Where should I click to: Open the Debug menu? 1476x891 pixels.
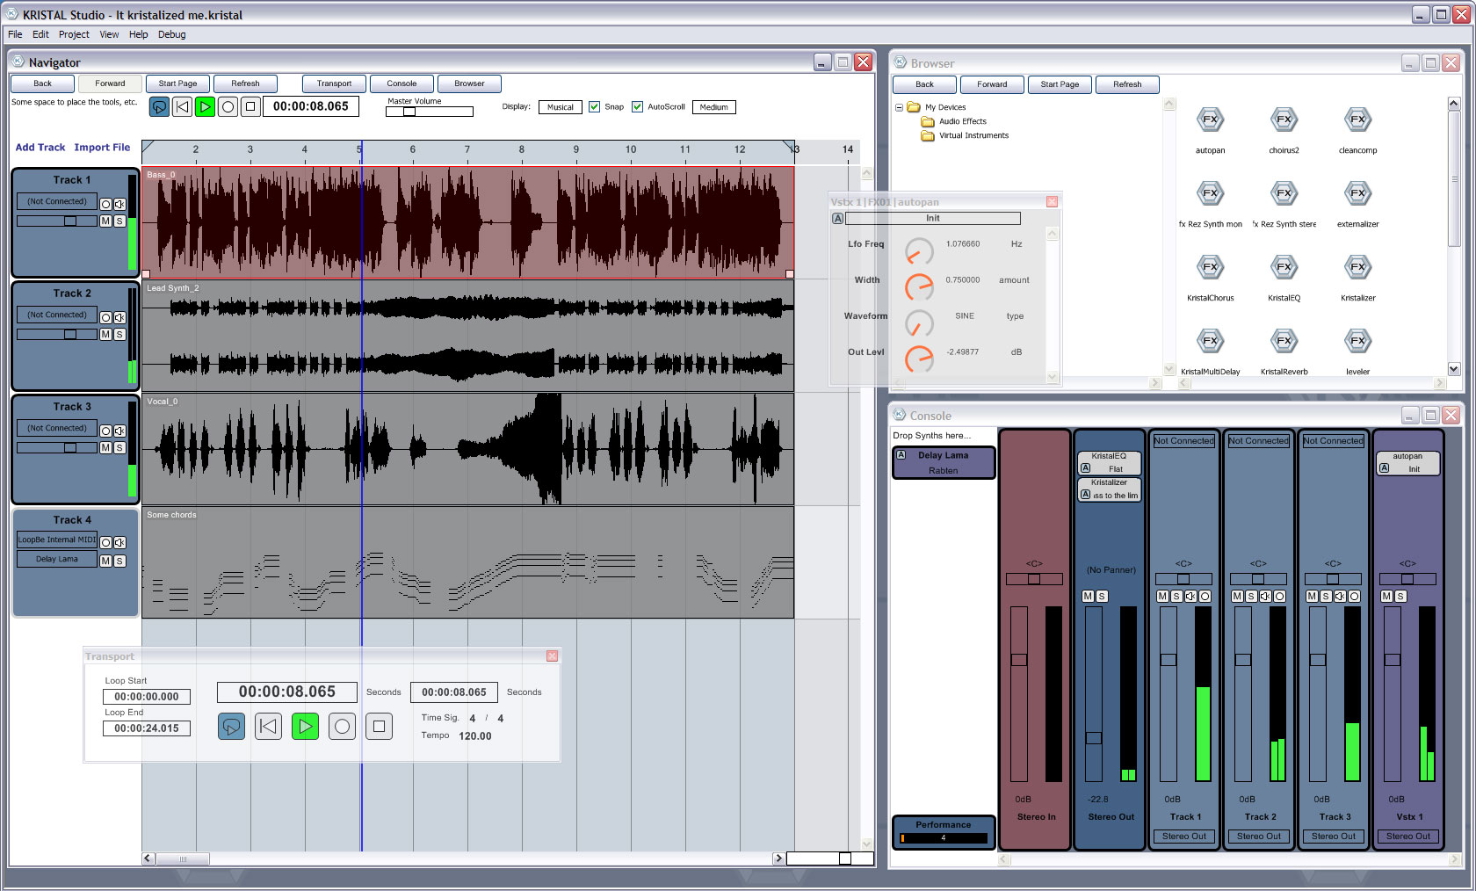click(x=171, y=34)
